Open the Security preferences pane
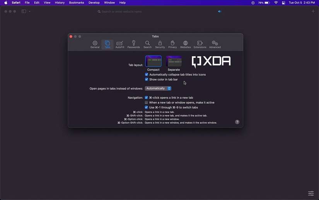 (x=160, y=45)
